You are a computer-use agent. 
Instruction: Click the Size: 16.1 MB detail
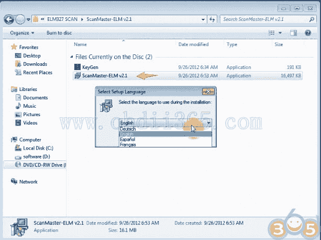pos(122,230)
